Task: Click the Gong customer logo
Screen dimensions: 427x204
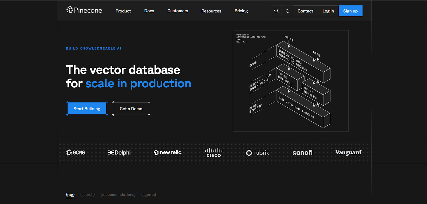Action: pyautogui.click(x=76, y=152)
